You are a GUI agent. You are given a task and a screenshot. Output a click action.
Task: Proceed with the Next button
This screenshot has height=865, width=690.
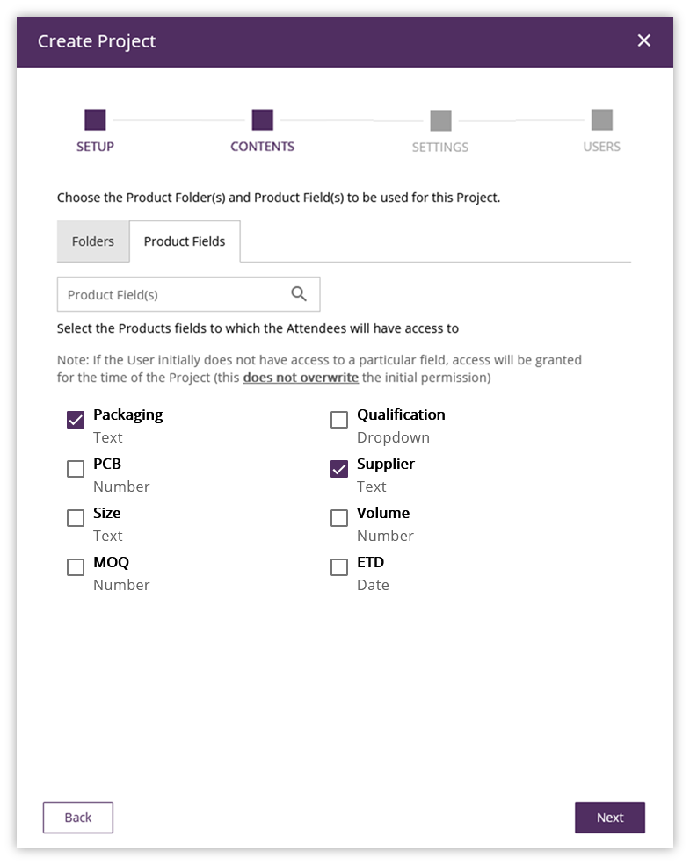click(x=610, y=818)
